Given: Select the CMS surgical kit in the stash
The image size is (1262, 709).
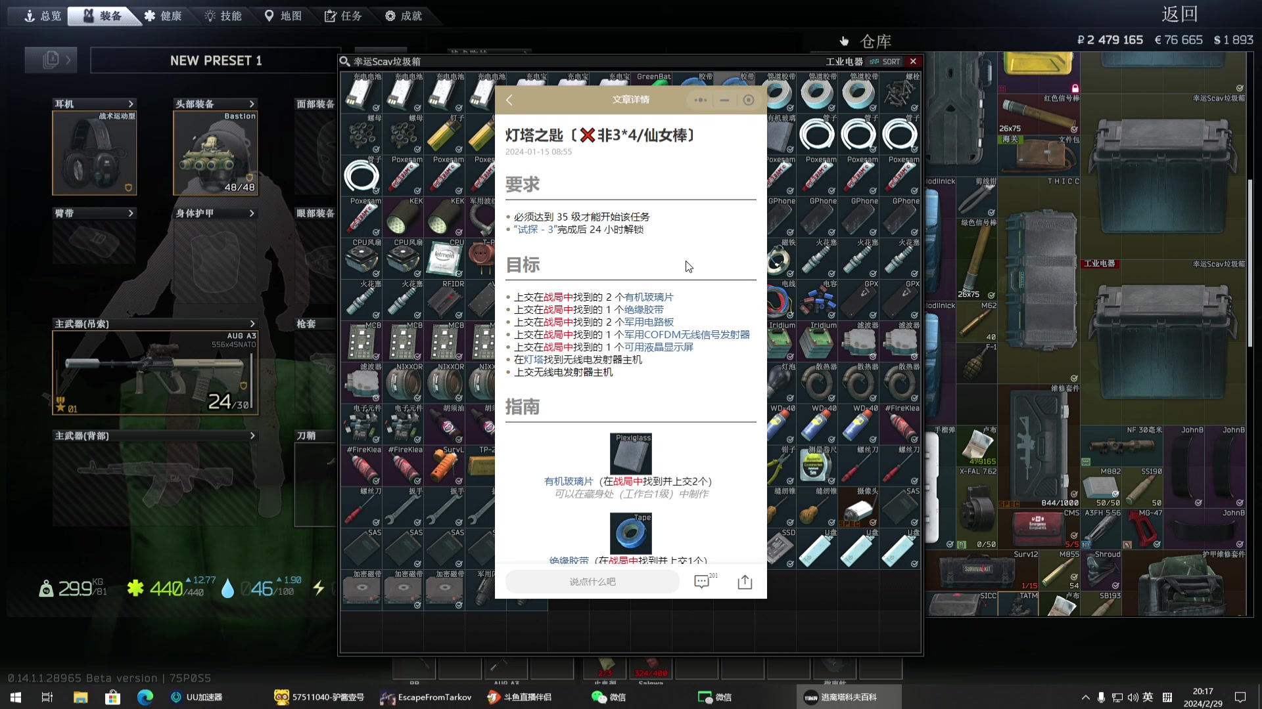Looking at the screenshot, I should (1039, 528).
